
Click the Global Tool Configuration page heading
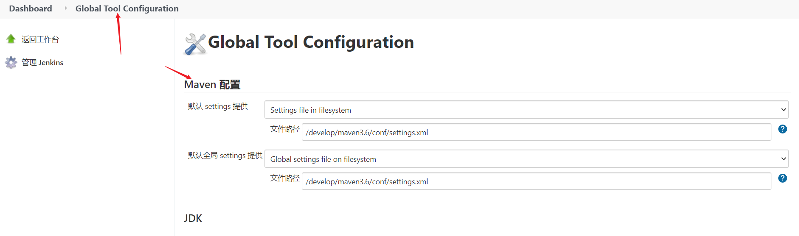[311, 42]
